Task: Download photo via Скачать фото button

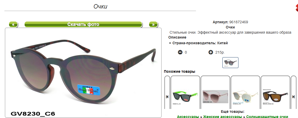Action: click(x=83, y=25)
